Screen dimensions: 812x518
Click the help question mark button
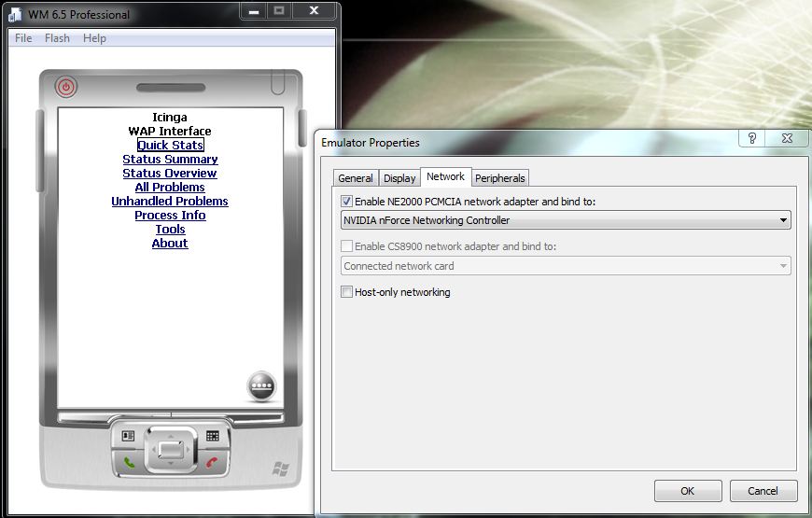click(752, 138)
